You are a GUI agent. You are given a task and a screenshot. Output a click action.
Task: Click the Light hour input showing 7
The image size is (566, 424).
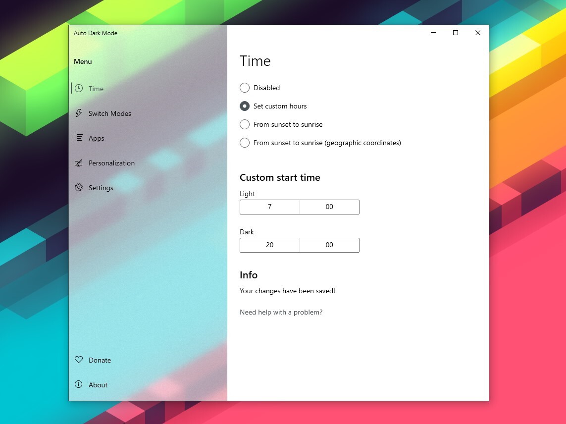coord(269,207)
